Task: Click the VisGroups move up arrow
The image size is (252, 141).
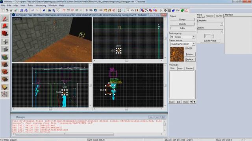Action: click(191, 102)
